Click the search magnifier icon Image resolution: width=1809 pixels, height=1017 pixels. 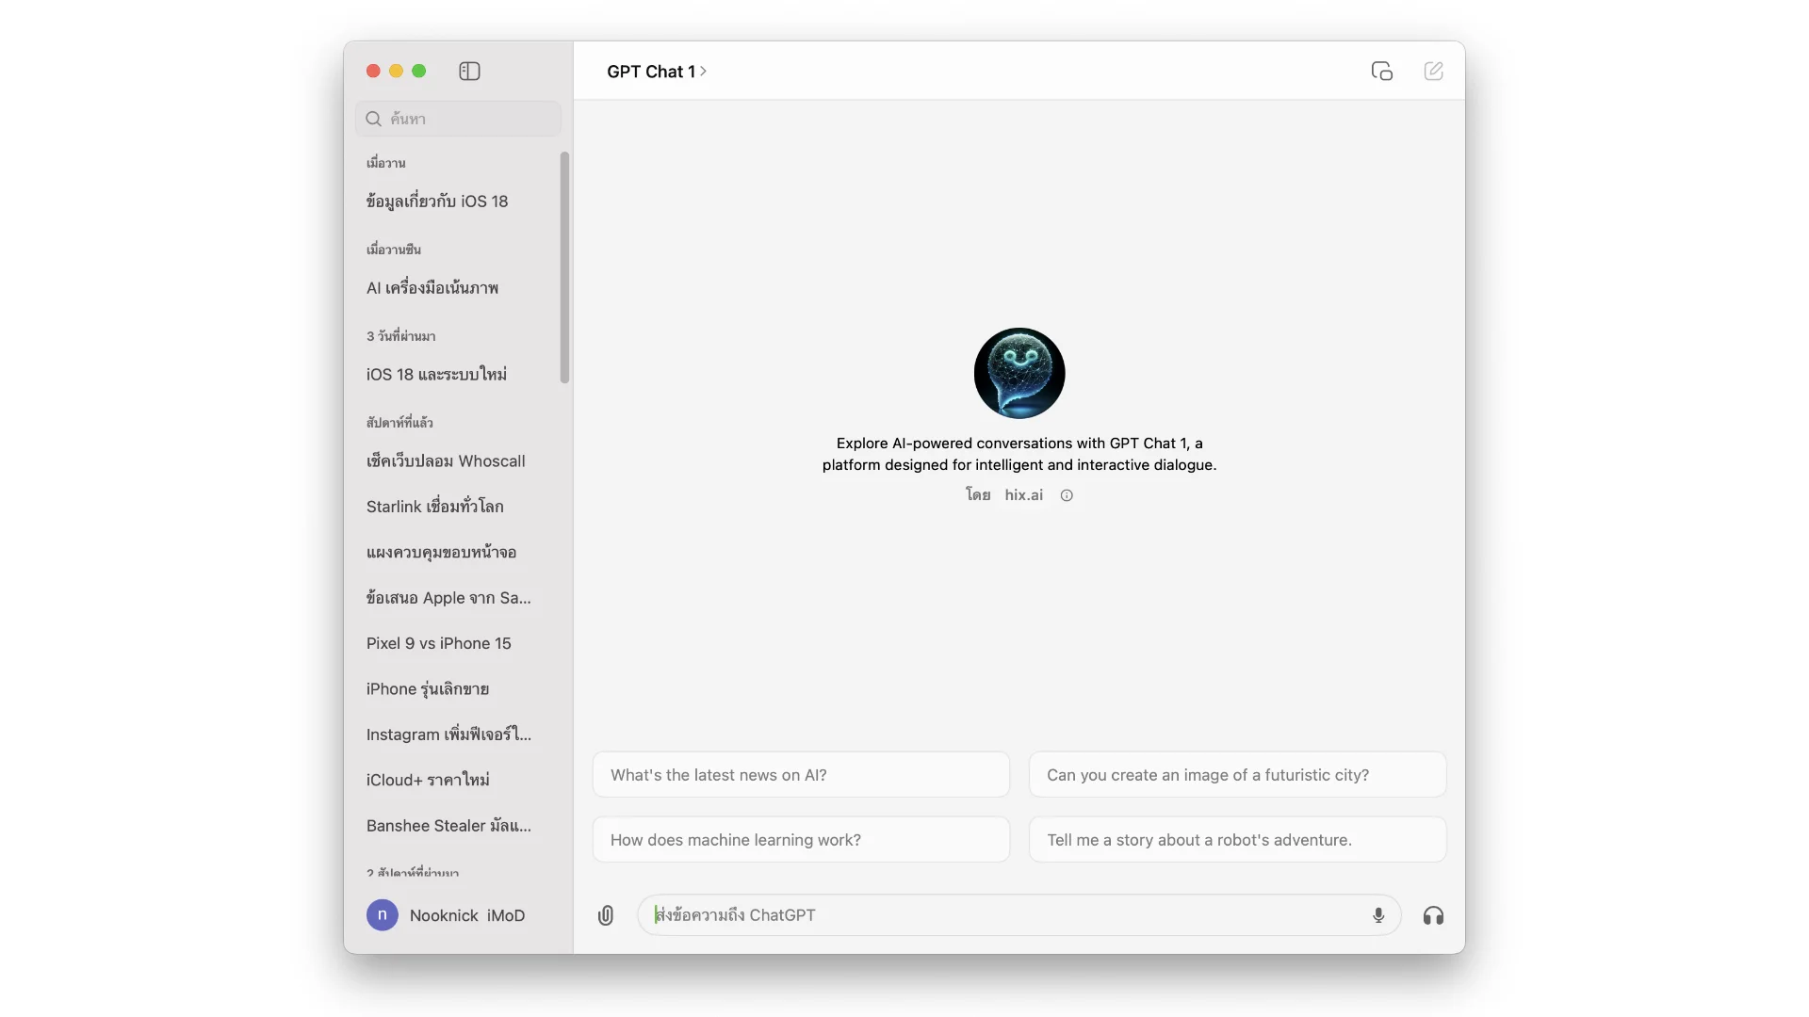coord(374,119)
